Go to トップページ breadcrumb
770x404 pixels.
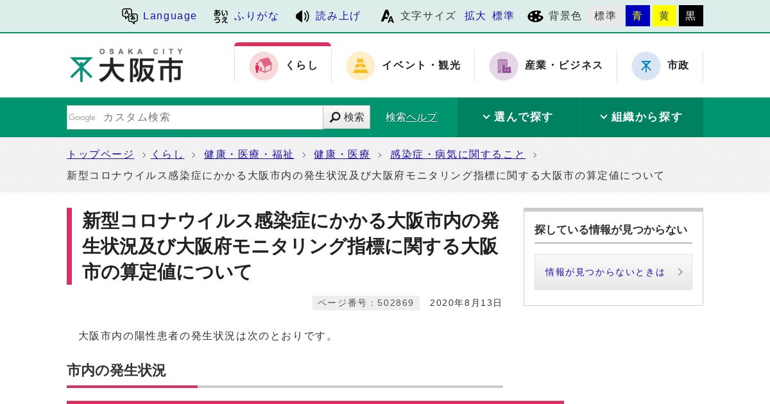100,155
